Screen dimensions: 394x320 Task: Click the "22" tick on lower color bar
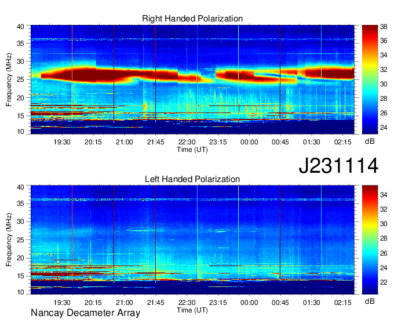coord(384,282)
